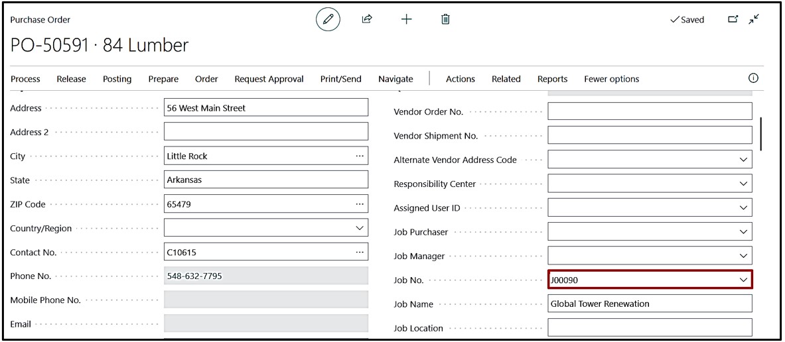Screen dimensions: 785x342
Task: Click the collapse page arrows icon
Action: [754, 19]
